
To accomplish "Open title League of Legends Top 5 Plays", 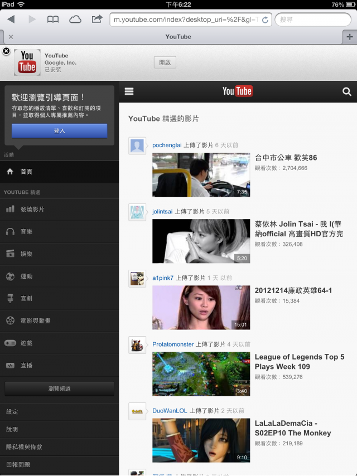I will point(300,362).
